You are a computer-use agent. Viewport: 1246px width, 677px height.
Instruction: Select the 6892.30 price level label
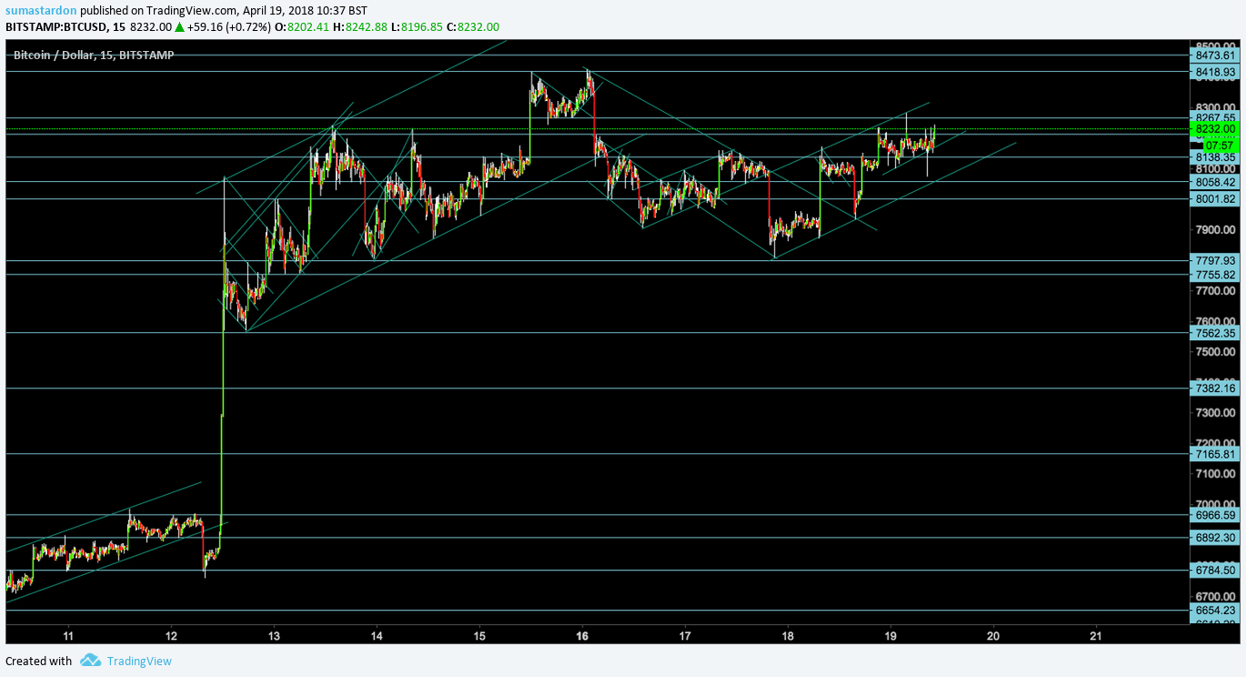click(x=1215, y=538)
